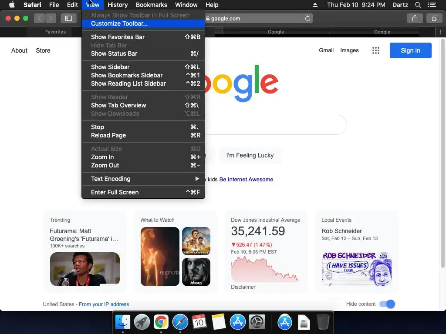
Task: Open the Store link
Action: point(43,50)
